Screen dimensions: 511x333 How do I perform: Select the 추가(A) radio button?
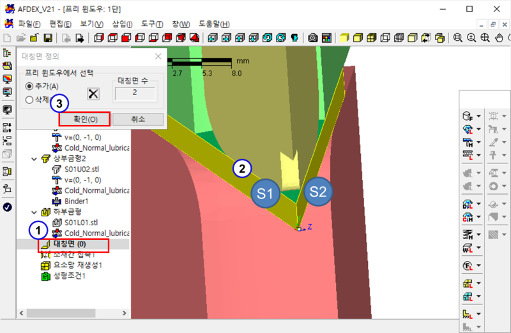(29, 86)
